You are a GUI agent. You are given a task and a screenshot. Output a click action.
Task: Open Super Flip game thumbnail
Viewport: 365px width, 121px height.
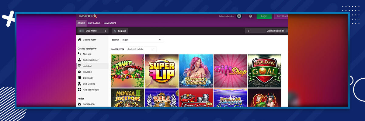pyautogui.click(x=162, y=71)
